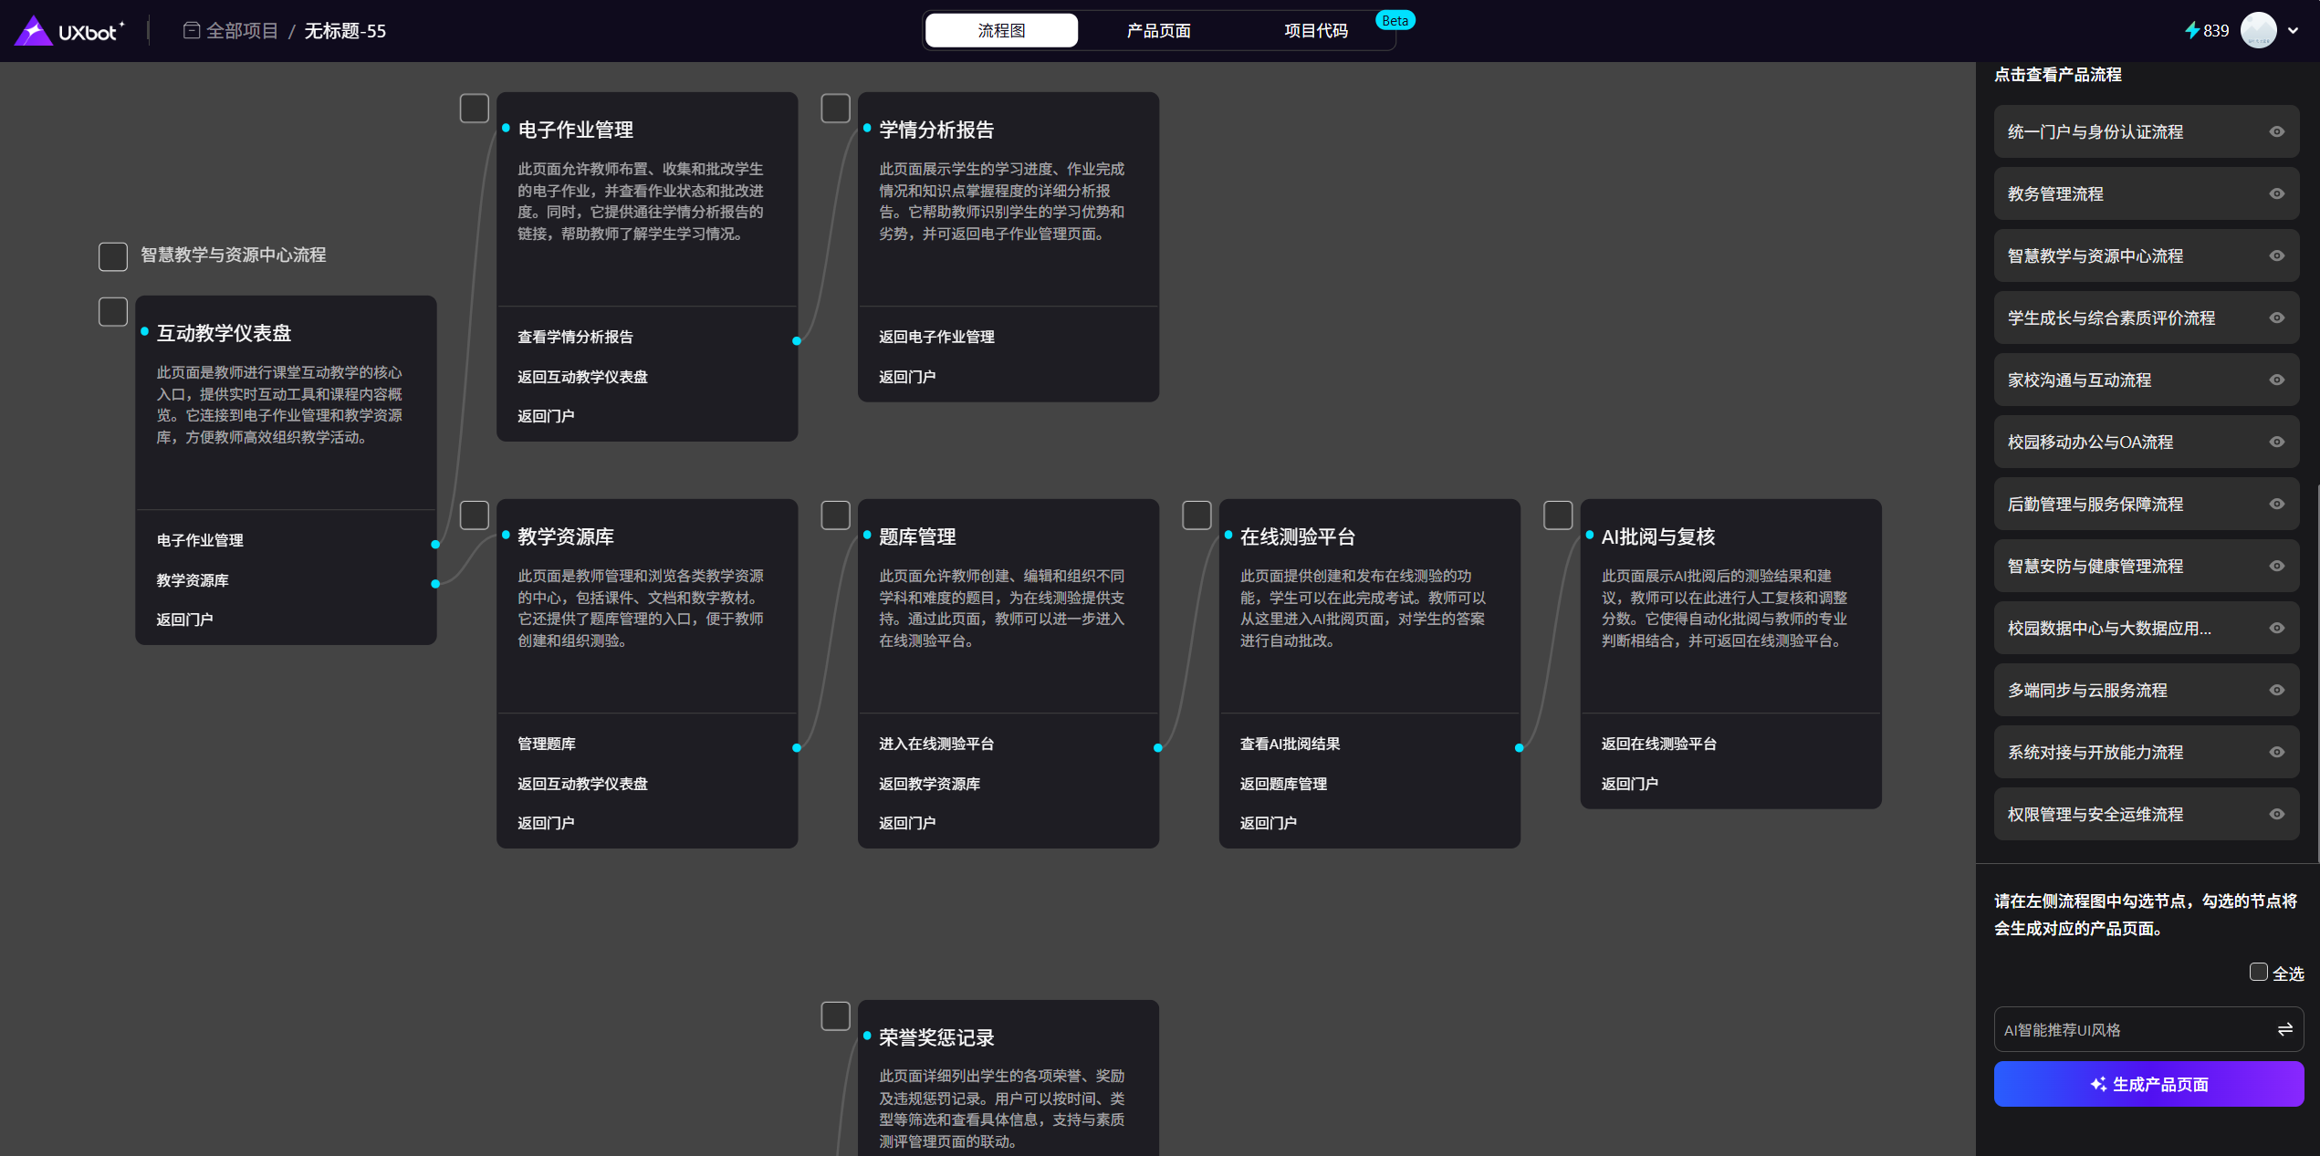Select the 在线测验平台 node title

(1297, 536)
